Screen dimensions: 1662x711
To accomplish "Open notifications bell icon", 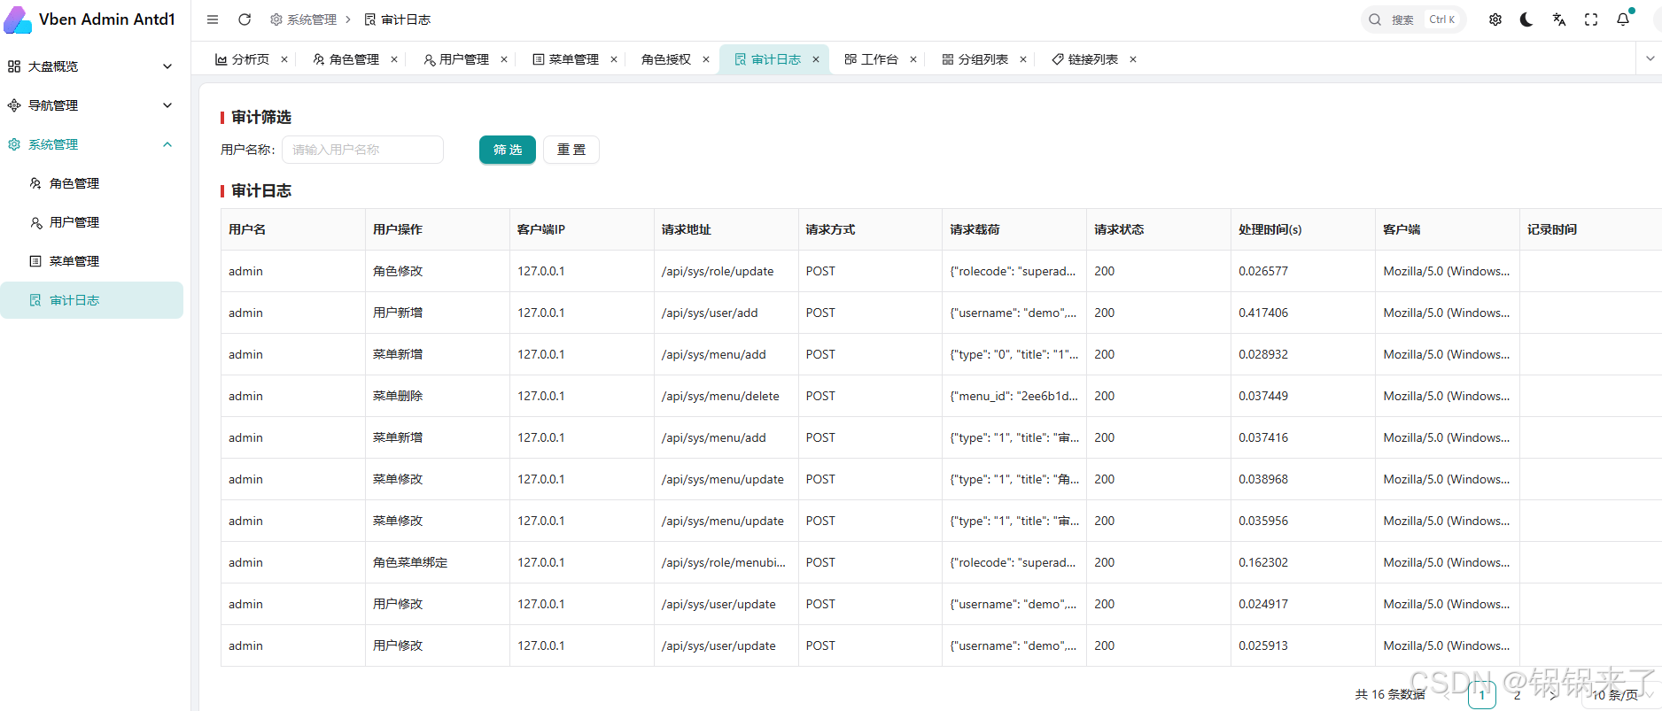I will [x=1623, y=19].
